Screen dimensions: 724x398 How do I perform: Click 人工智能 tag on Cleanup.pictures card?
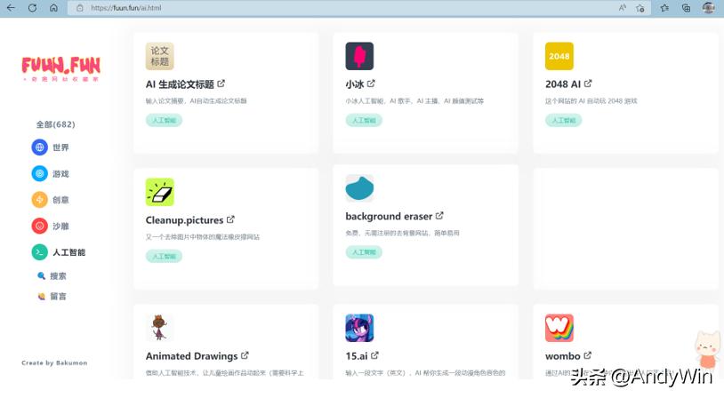coord(164,257)
